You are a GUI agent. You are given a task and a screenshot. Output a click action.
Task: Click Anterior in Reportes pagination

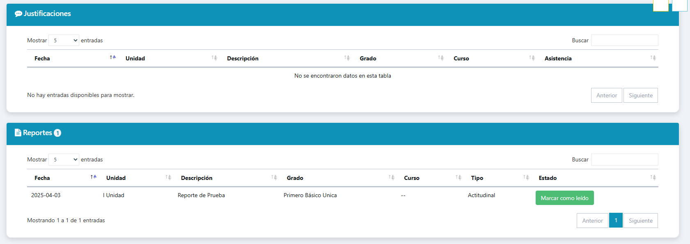tap(592, 221)
